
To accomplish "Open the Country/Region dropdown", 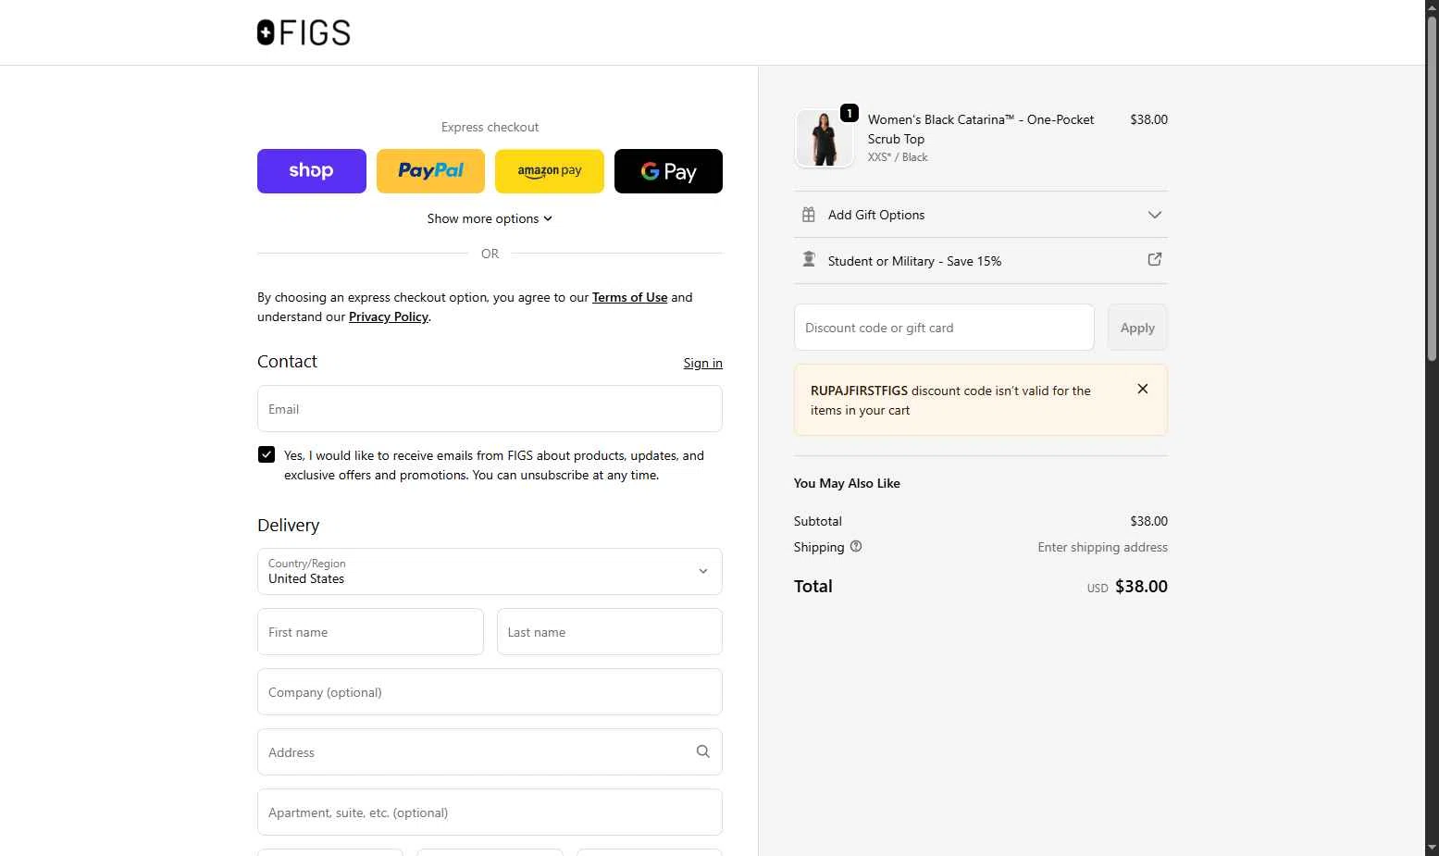I will click(x=490, y=571).
